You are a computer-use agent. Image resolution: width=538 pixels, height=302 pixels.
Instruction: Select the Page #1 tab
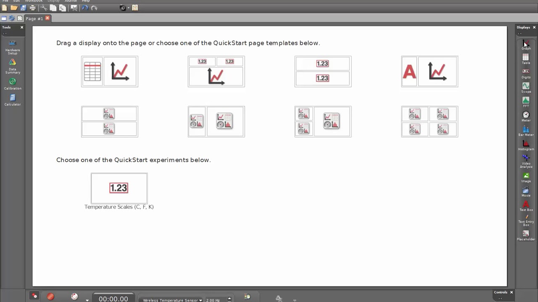[34, 18]
